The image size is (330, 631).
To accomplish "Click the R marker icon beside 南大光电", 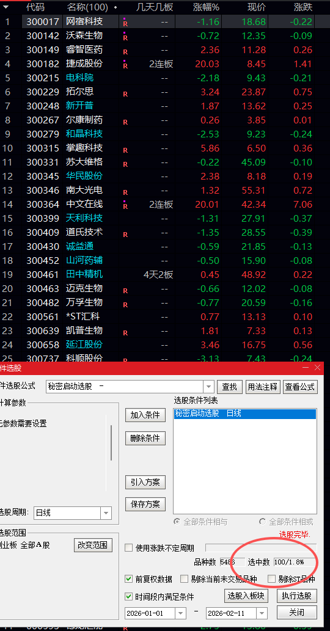I will point(125,192).
